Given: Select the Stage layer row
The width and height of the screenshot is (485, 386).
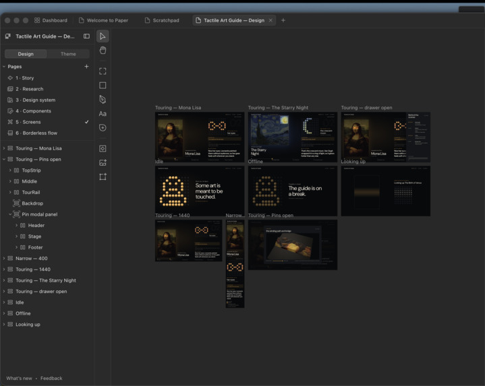Looking at the screenshot, I should (x=47, y=236).
